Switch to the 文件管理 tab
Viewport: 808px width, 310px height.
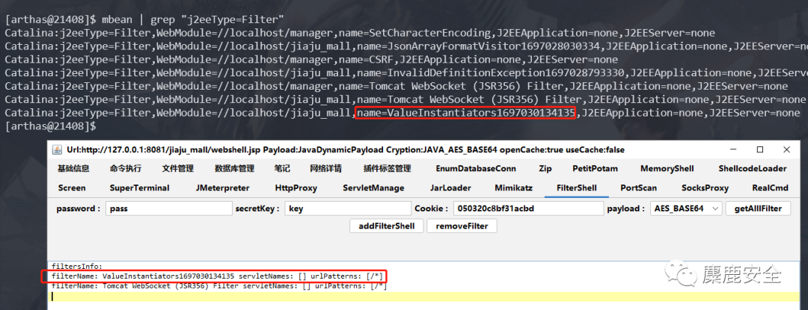click(178, 169)
